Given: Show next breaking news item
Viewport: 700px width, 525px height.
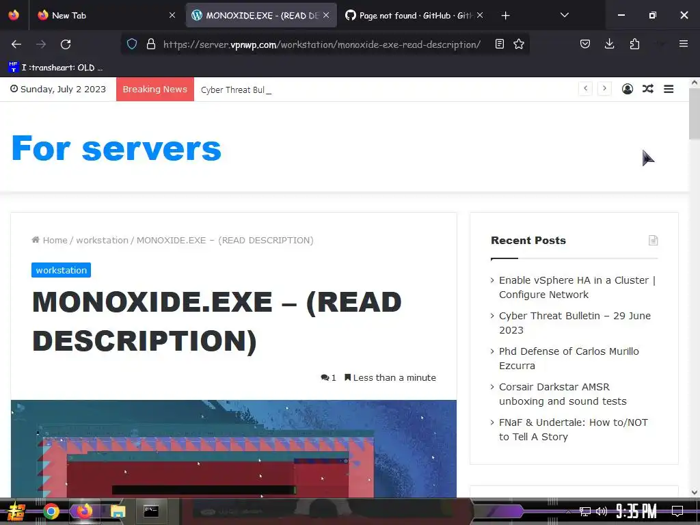Looking at the screenshot, I should coord(604,88).
